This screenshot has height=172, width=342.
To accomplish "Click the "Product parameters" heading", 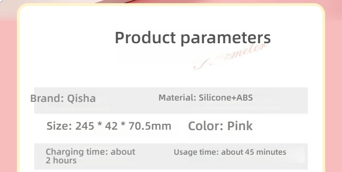I will point(192,38).
